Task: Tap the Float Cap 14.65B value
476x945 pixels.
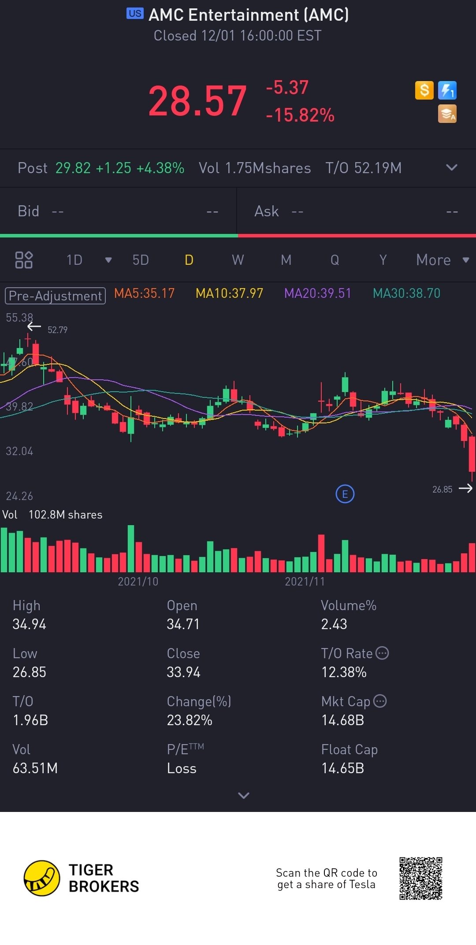Action: [342, 768]
